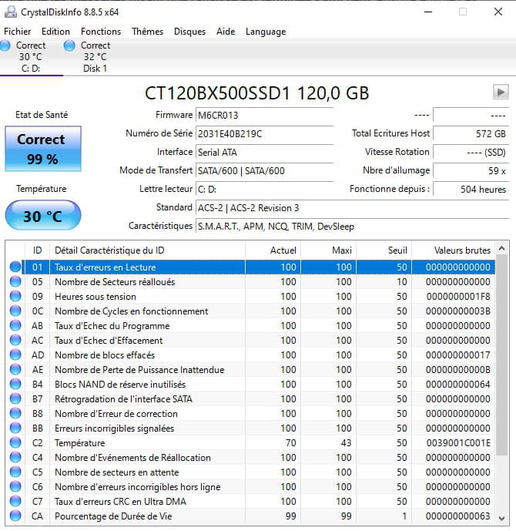Click the status orb of the Pourcentage de Durée de Vie row
This screenshot has height=531, width=516.
point(15,516)
